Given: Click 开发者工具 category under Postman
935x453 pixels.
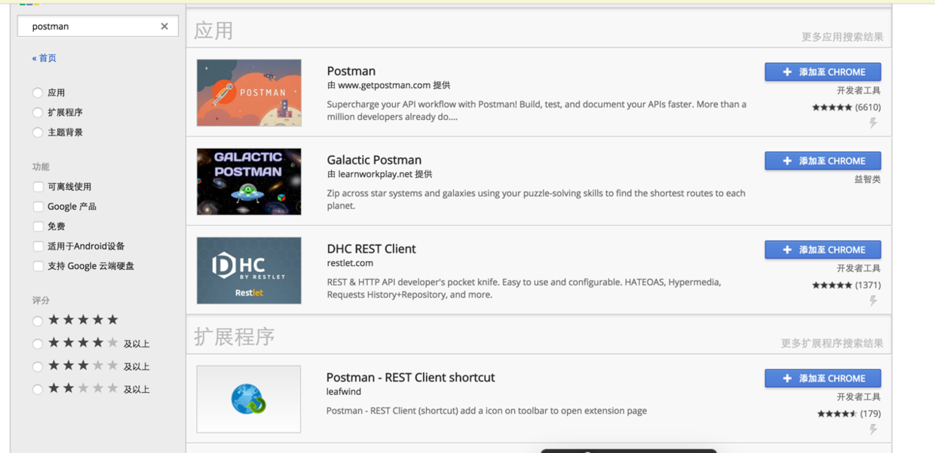Looking at the screenshot, I should (x=859, y=90).
